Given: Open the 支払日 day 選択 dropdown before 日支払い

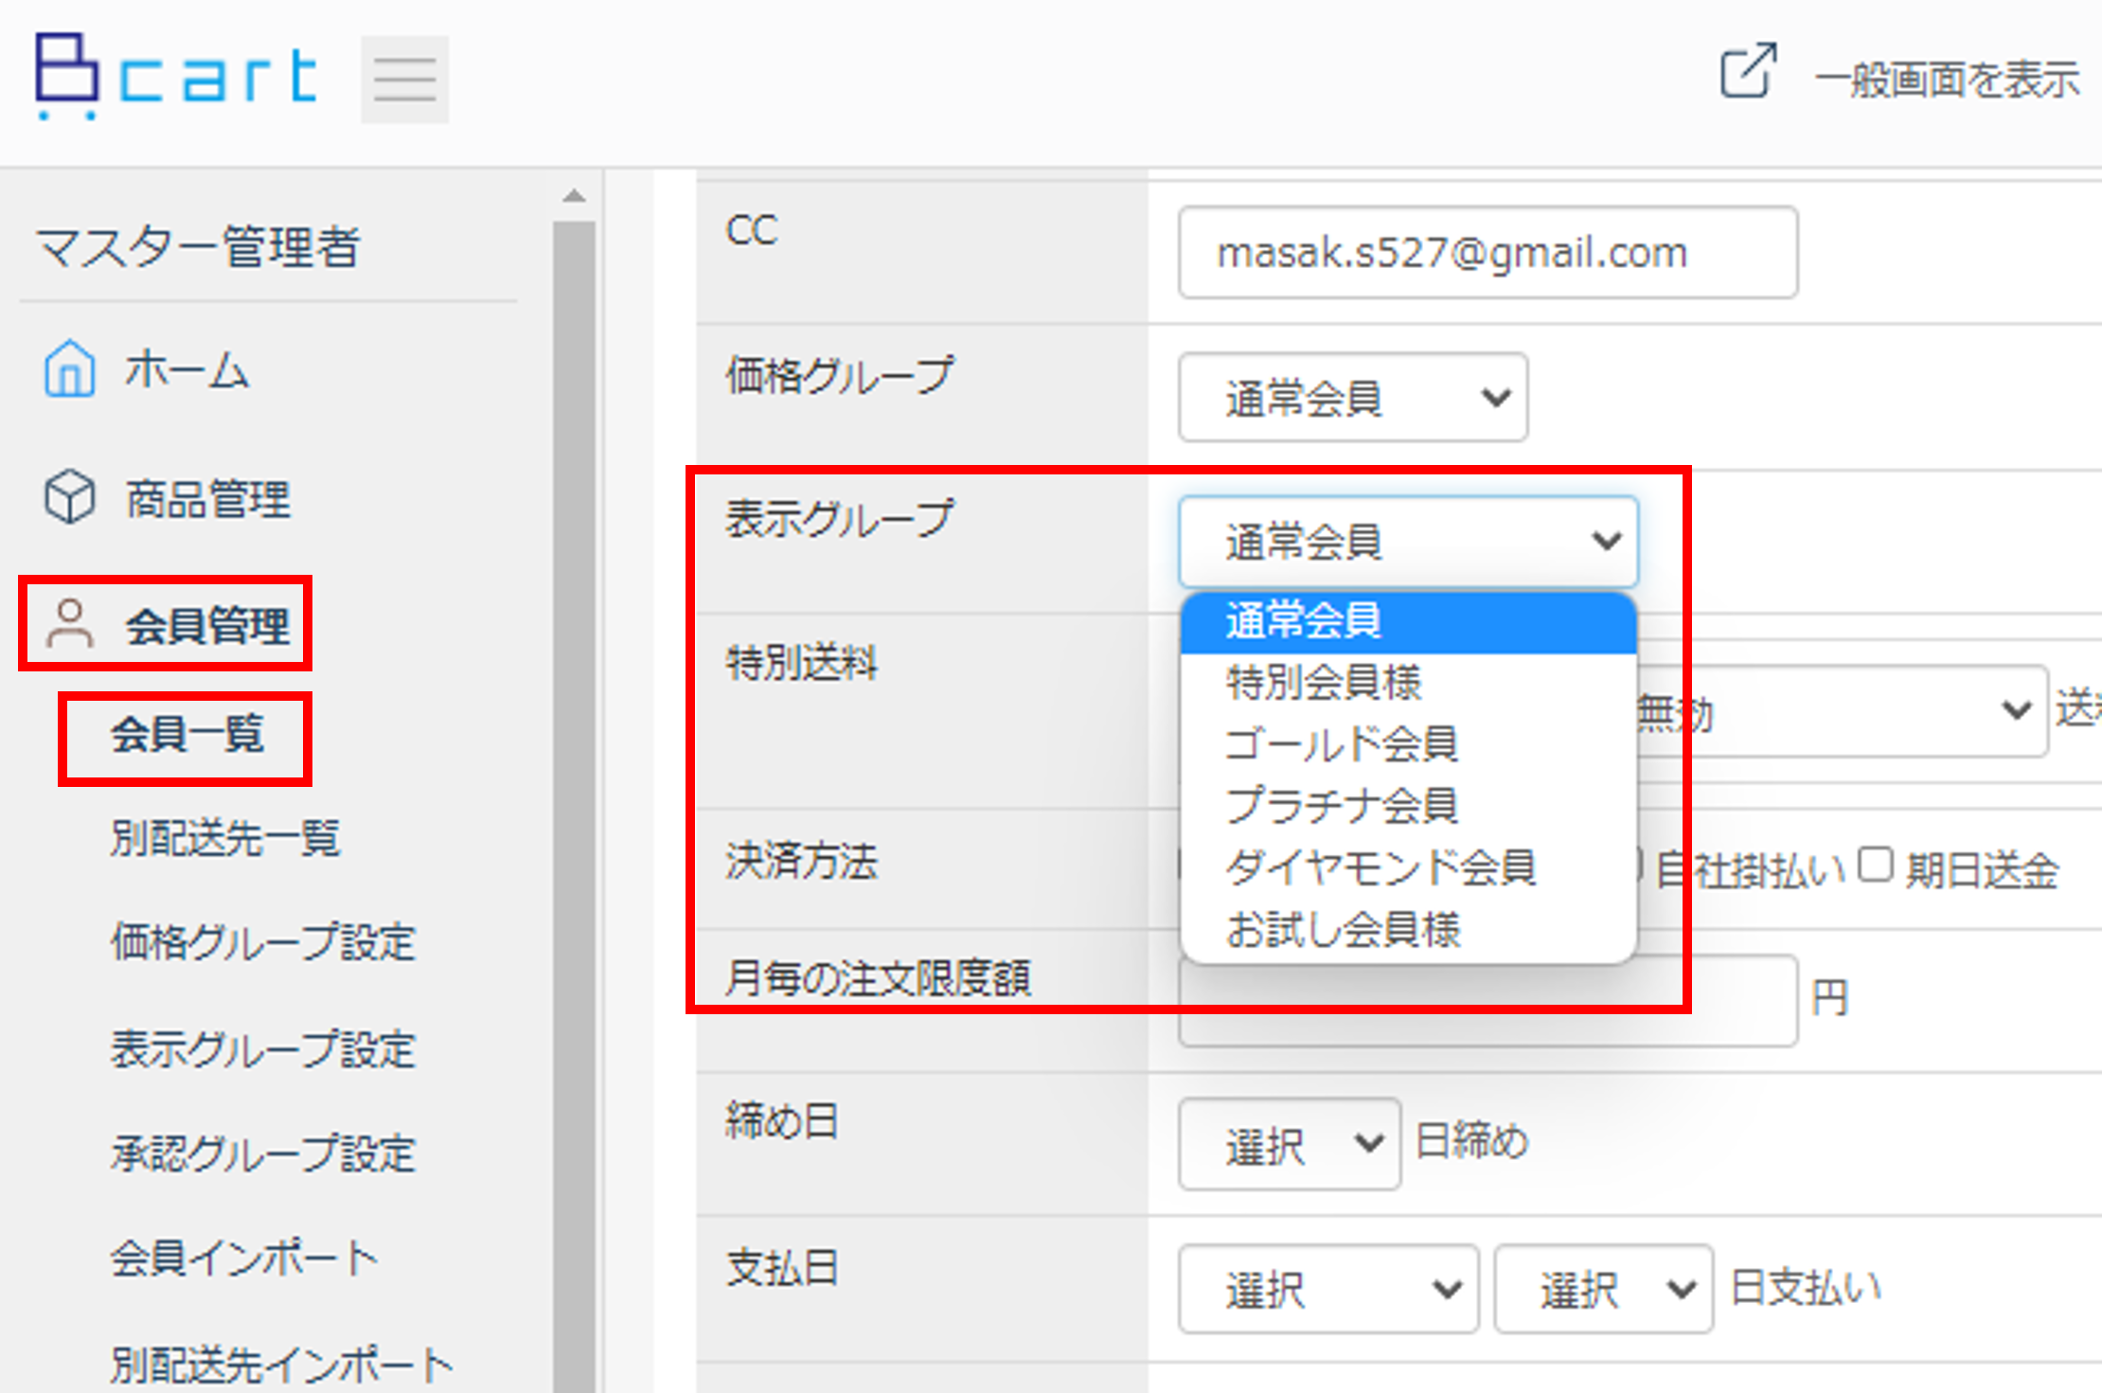Looking at the screenshot, I should pos(1603,1289).
